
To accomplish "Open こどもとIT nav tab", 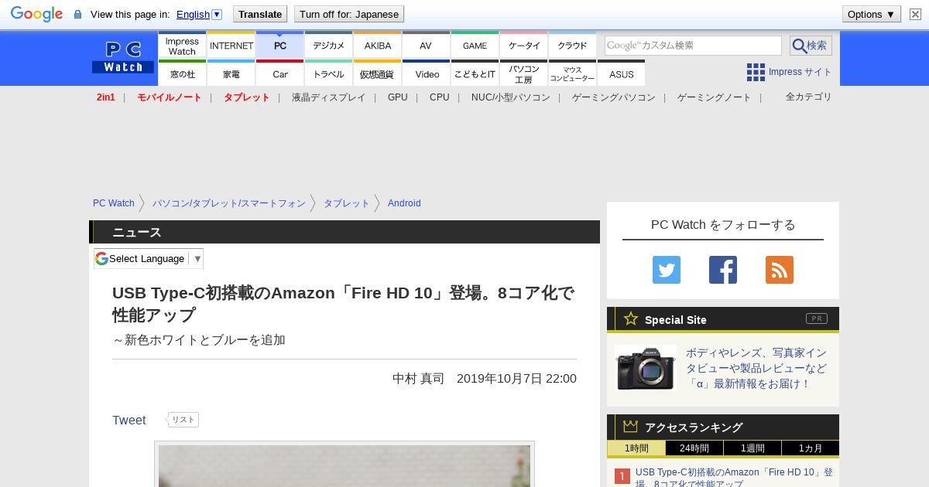I will tap(475, 73).
